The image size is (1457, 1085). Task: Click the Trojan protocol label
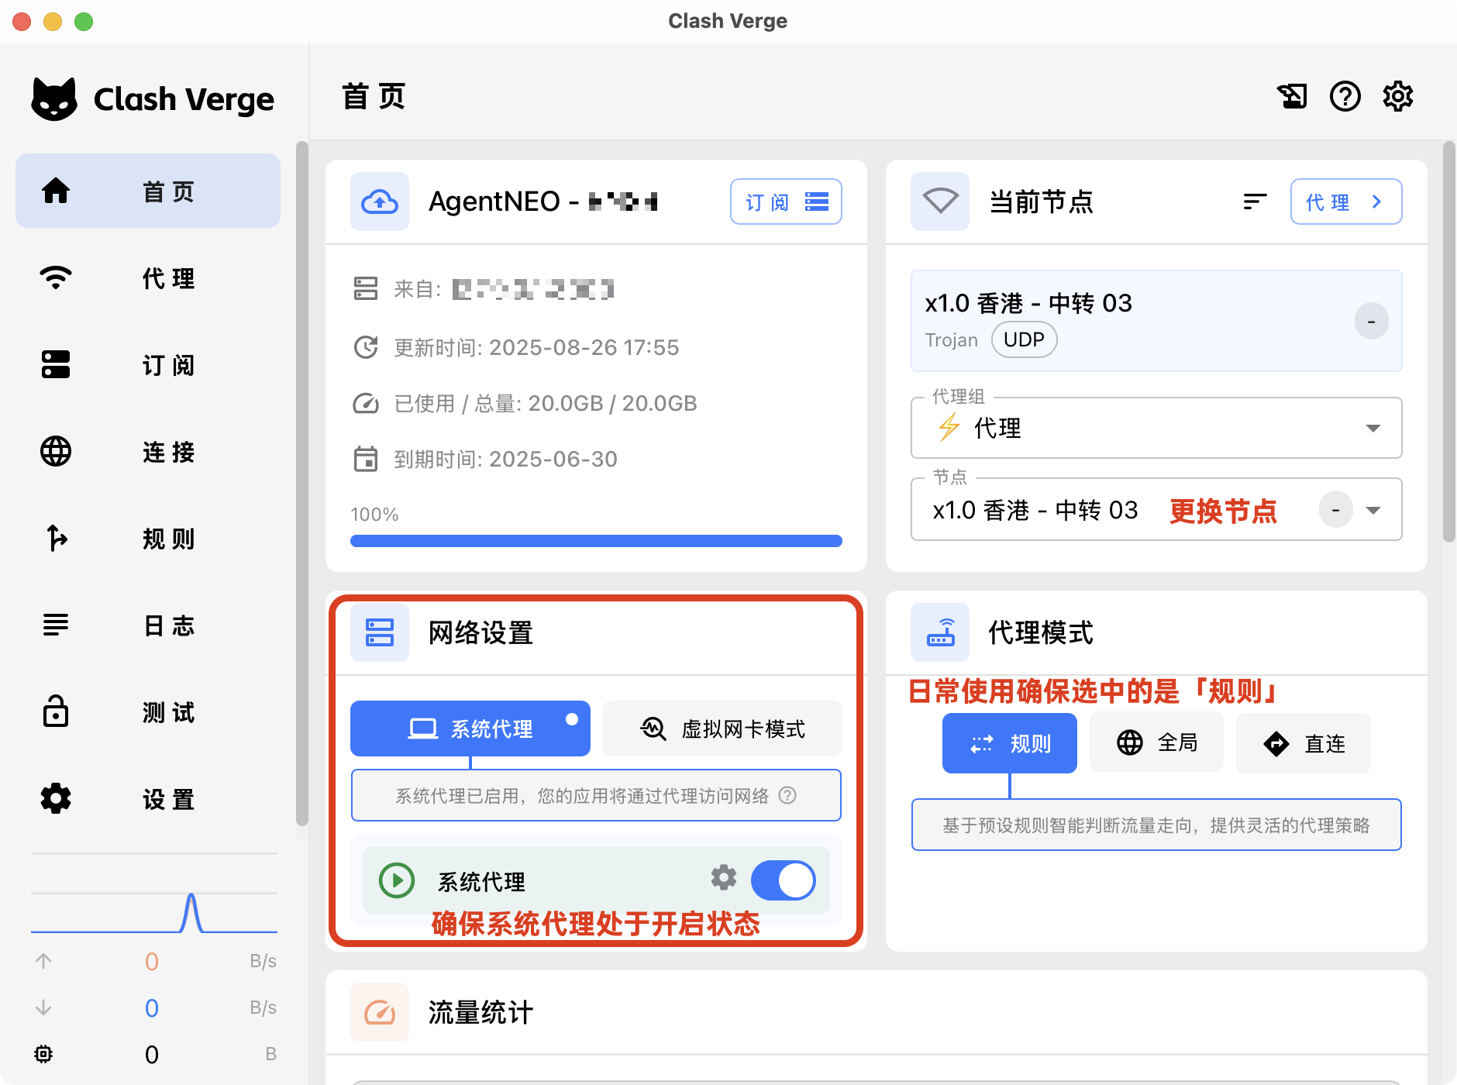pyautogui.click(x=951, y=340)
